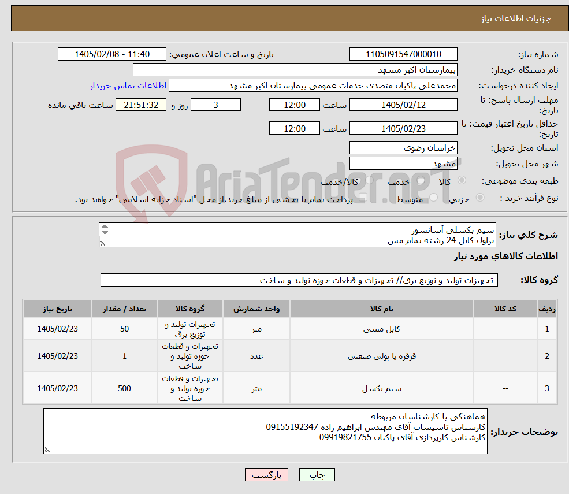
Task: Click buyer organization name field
Action: coord(295,70)
